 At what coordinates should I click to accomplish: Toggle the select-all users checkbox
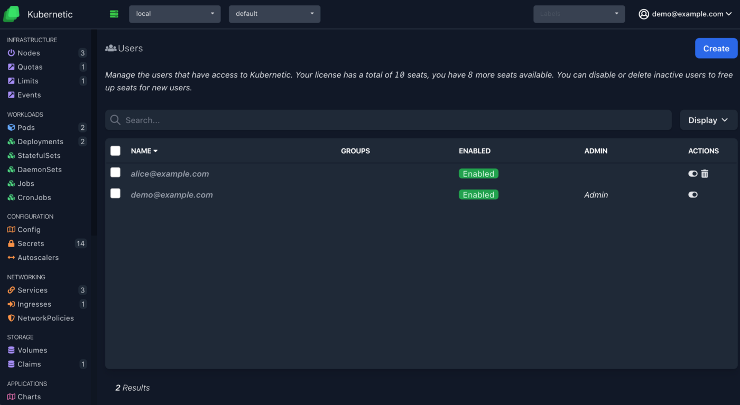pos(115,151)
